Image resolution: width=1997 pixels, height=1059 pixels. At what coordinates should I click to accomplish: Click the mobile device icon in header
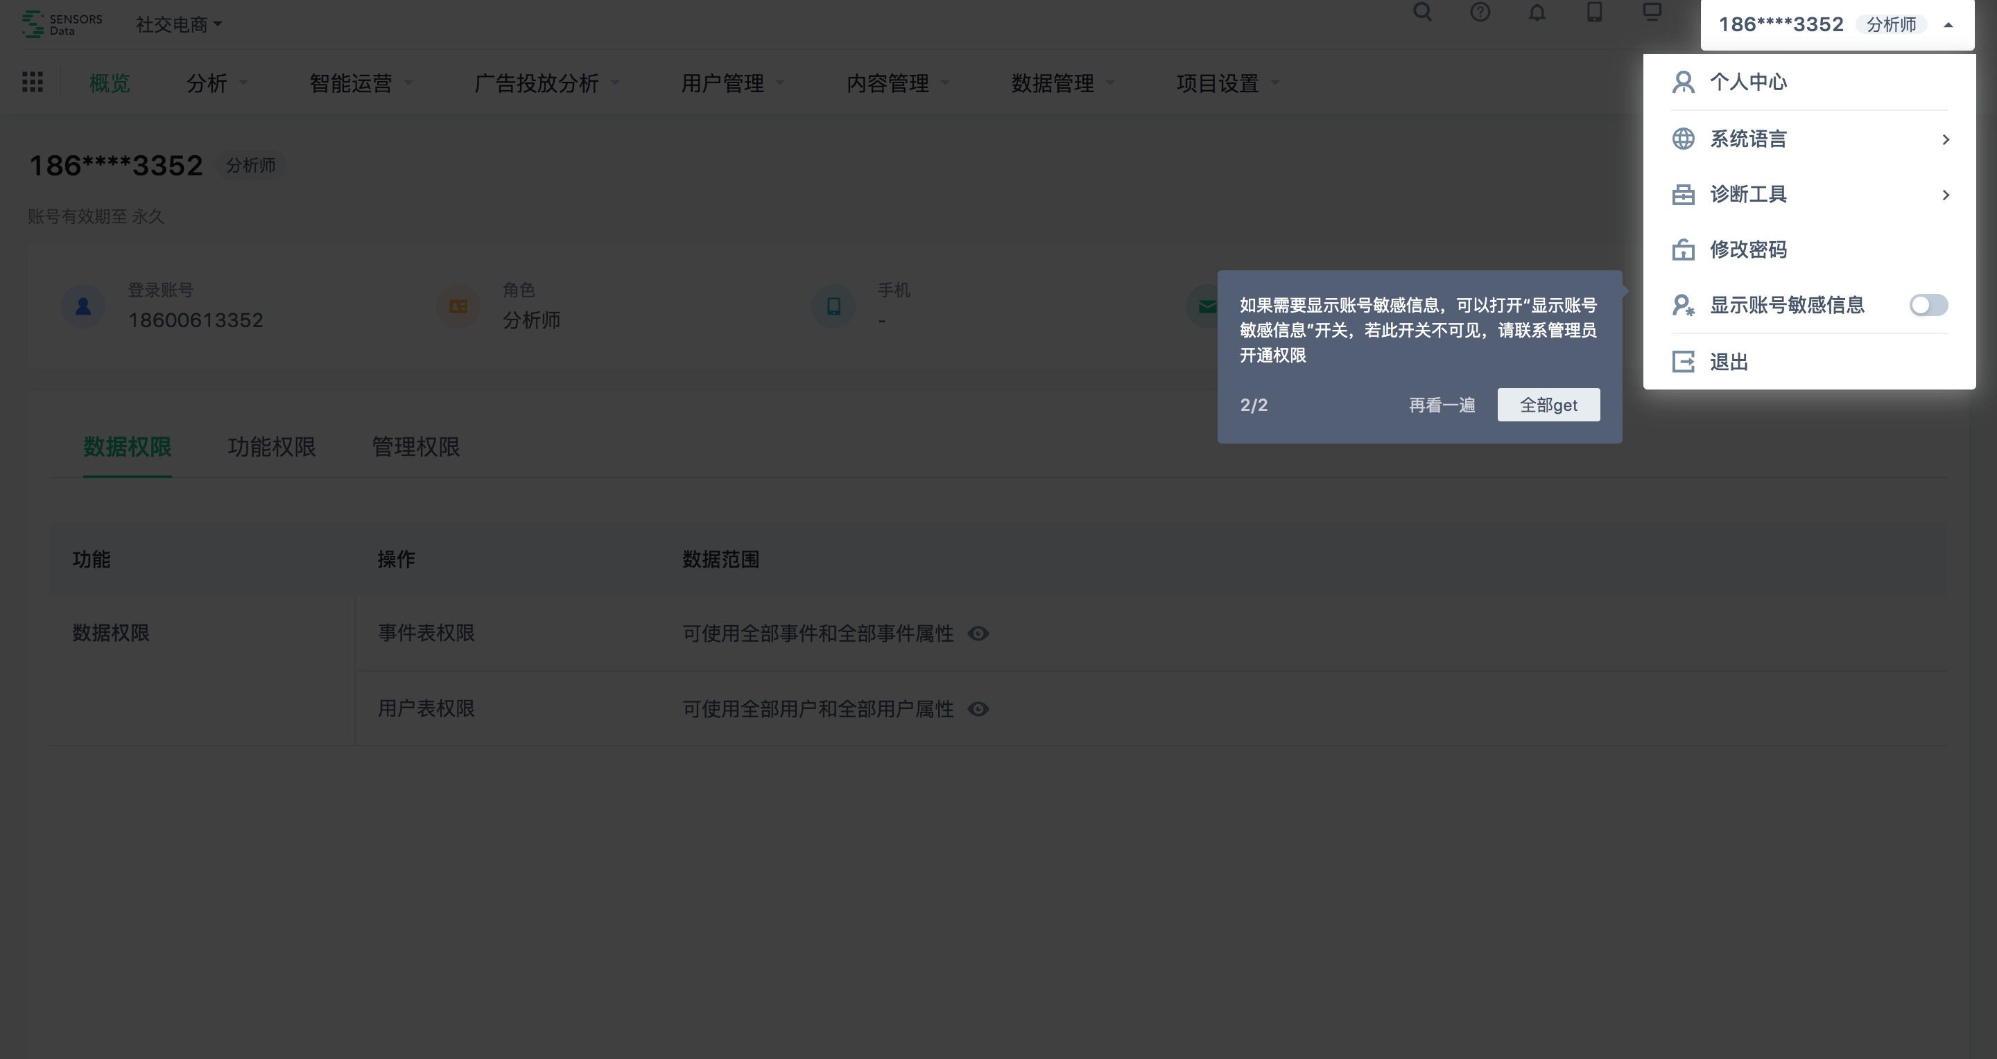(1595, 12)
